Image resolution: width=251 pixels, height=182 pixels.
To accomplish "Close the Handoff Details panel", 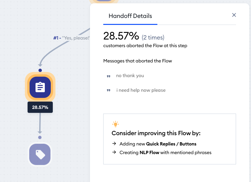I will [234, 15].
